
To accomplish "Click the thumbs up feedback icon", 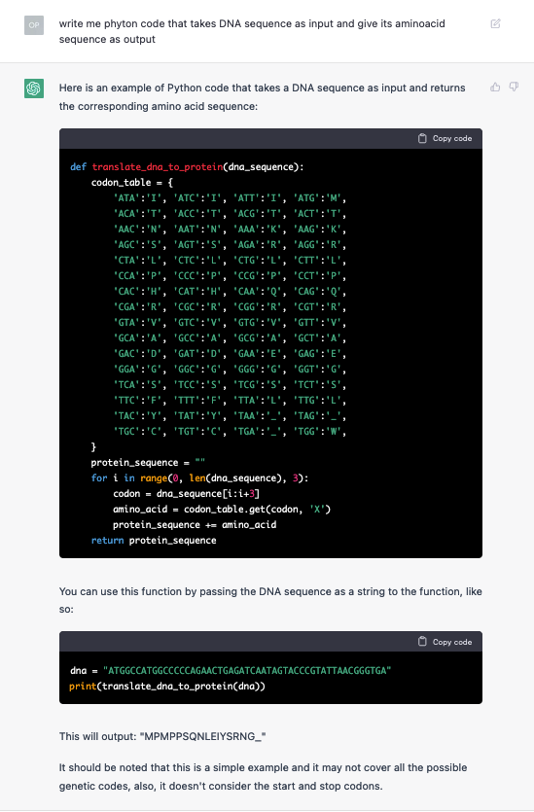I will tap(495, 87).
